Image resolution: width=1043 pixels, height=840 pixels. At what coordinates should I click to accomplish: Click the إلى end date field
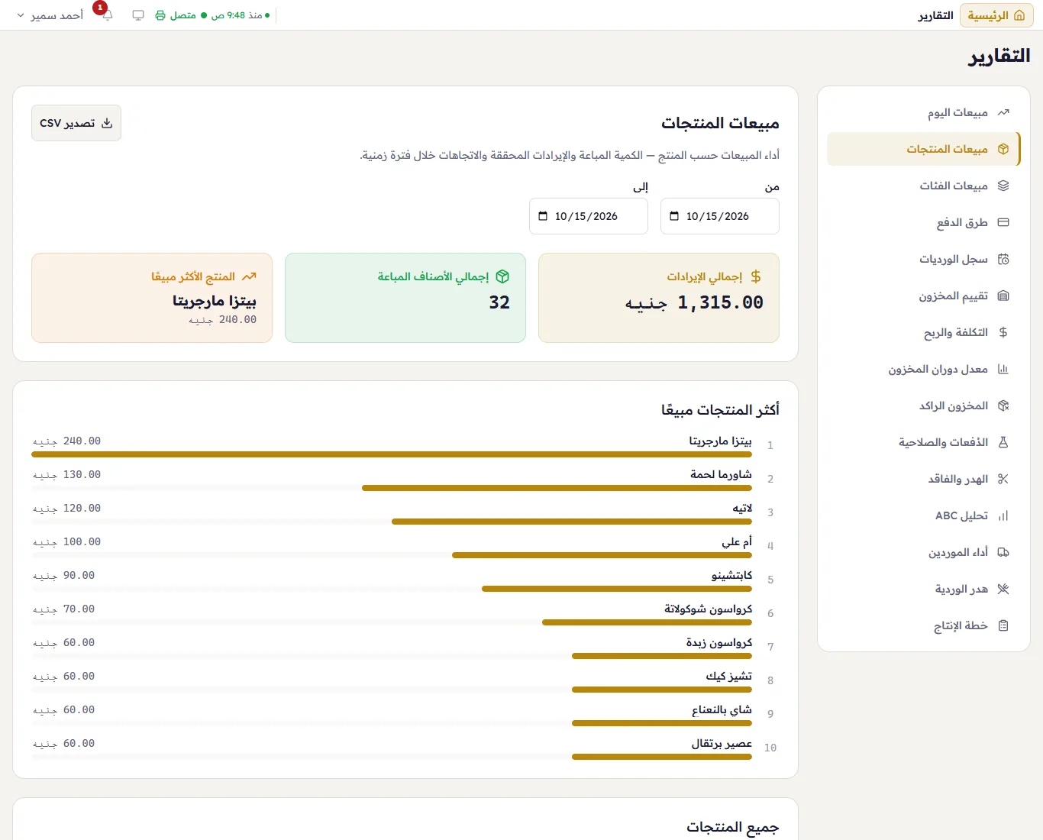pos(589,216)
